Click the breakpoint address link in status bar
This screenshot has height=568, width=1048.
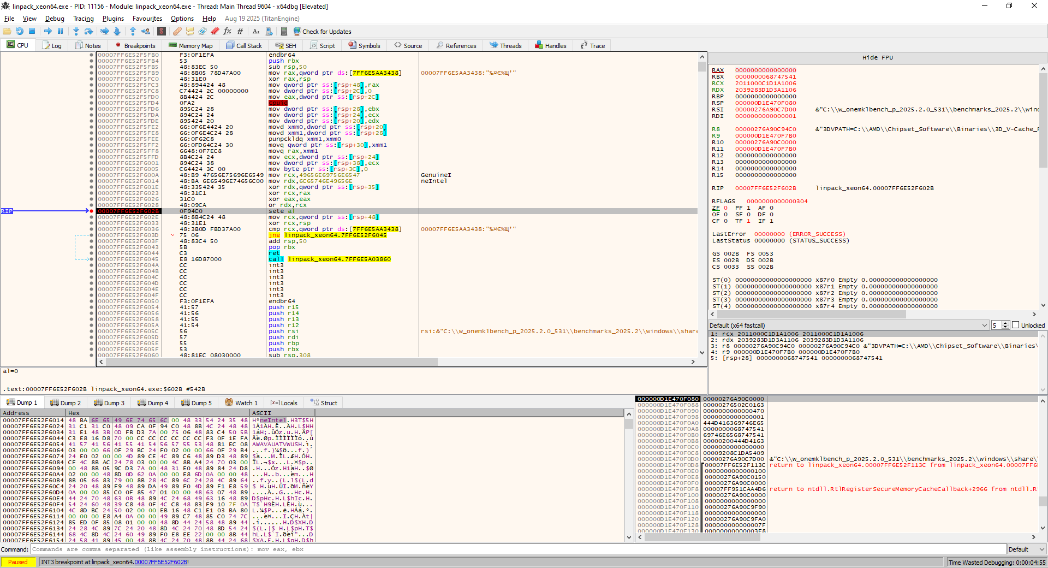[x=160, y=562]
